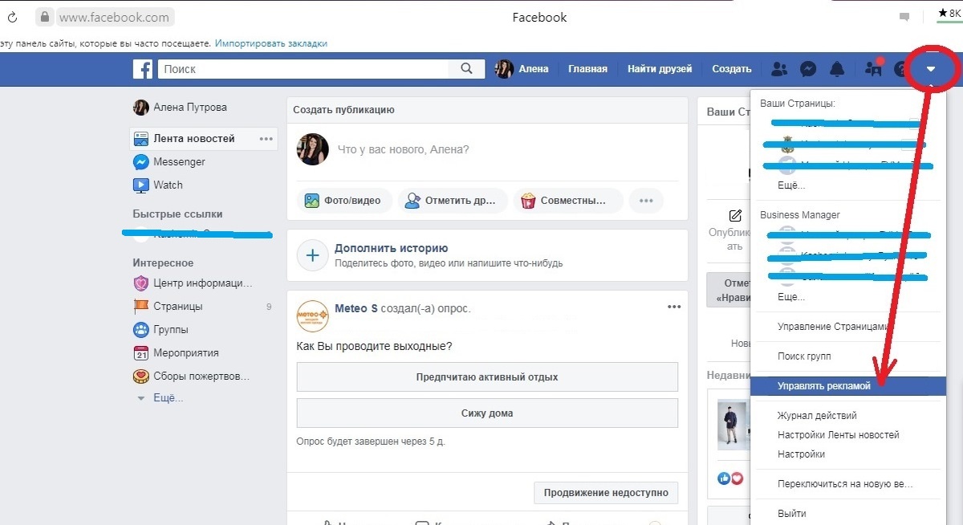Click Найти друзей in the top bar

click(660, 69)
